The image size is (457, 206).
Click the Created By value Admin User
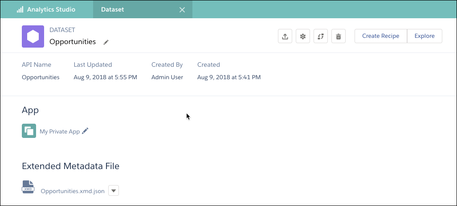tap(167, 77)
